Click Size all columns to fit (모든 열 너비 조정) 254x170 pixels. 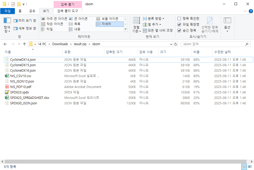point(158,30)
